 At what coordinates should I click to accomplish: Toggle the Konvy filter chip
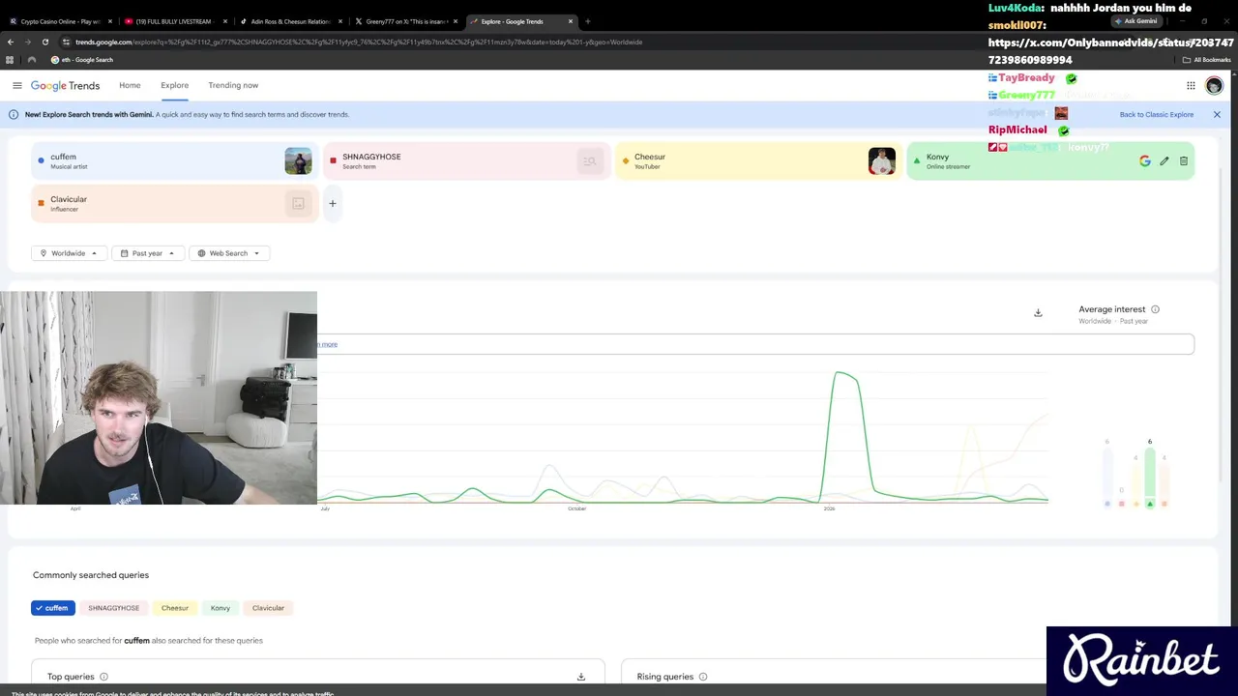tap(221, 608)
